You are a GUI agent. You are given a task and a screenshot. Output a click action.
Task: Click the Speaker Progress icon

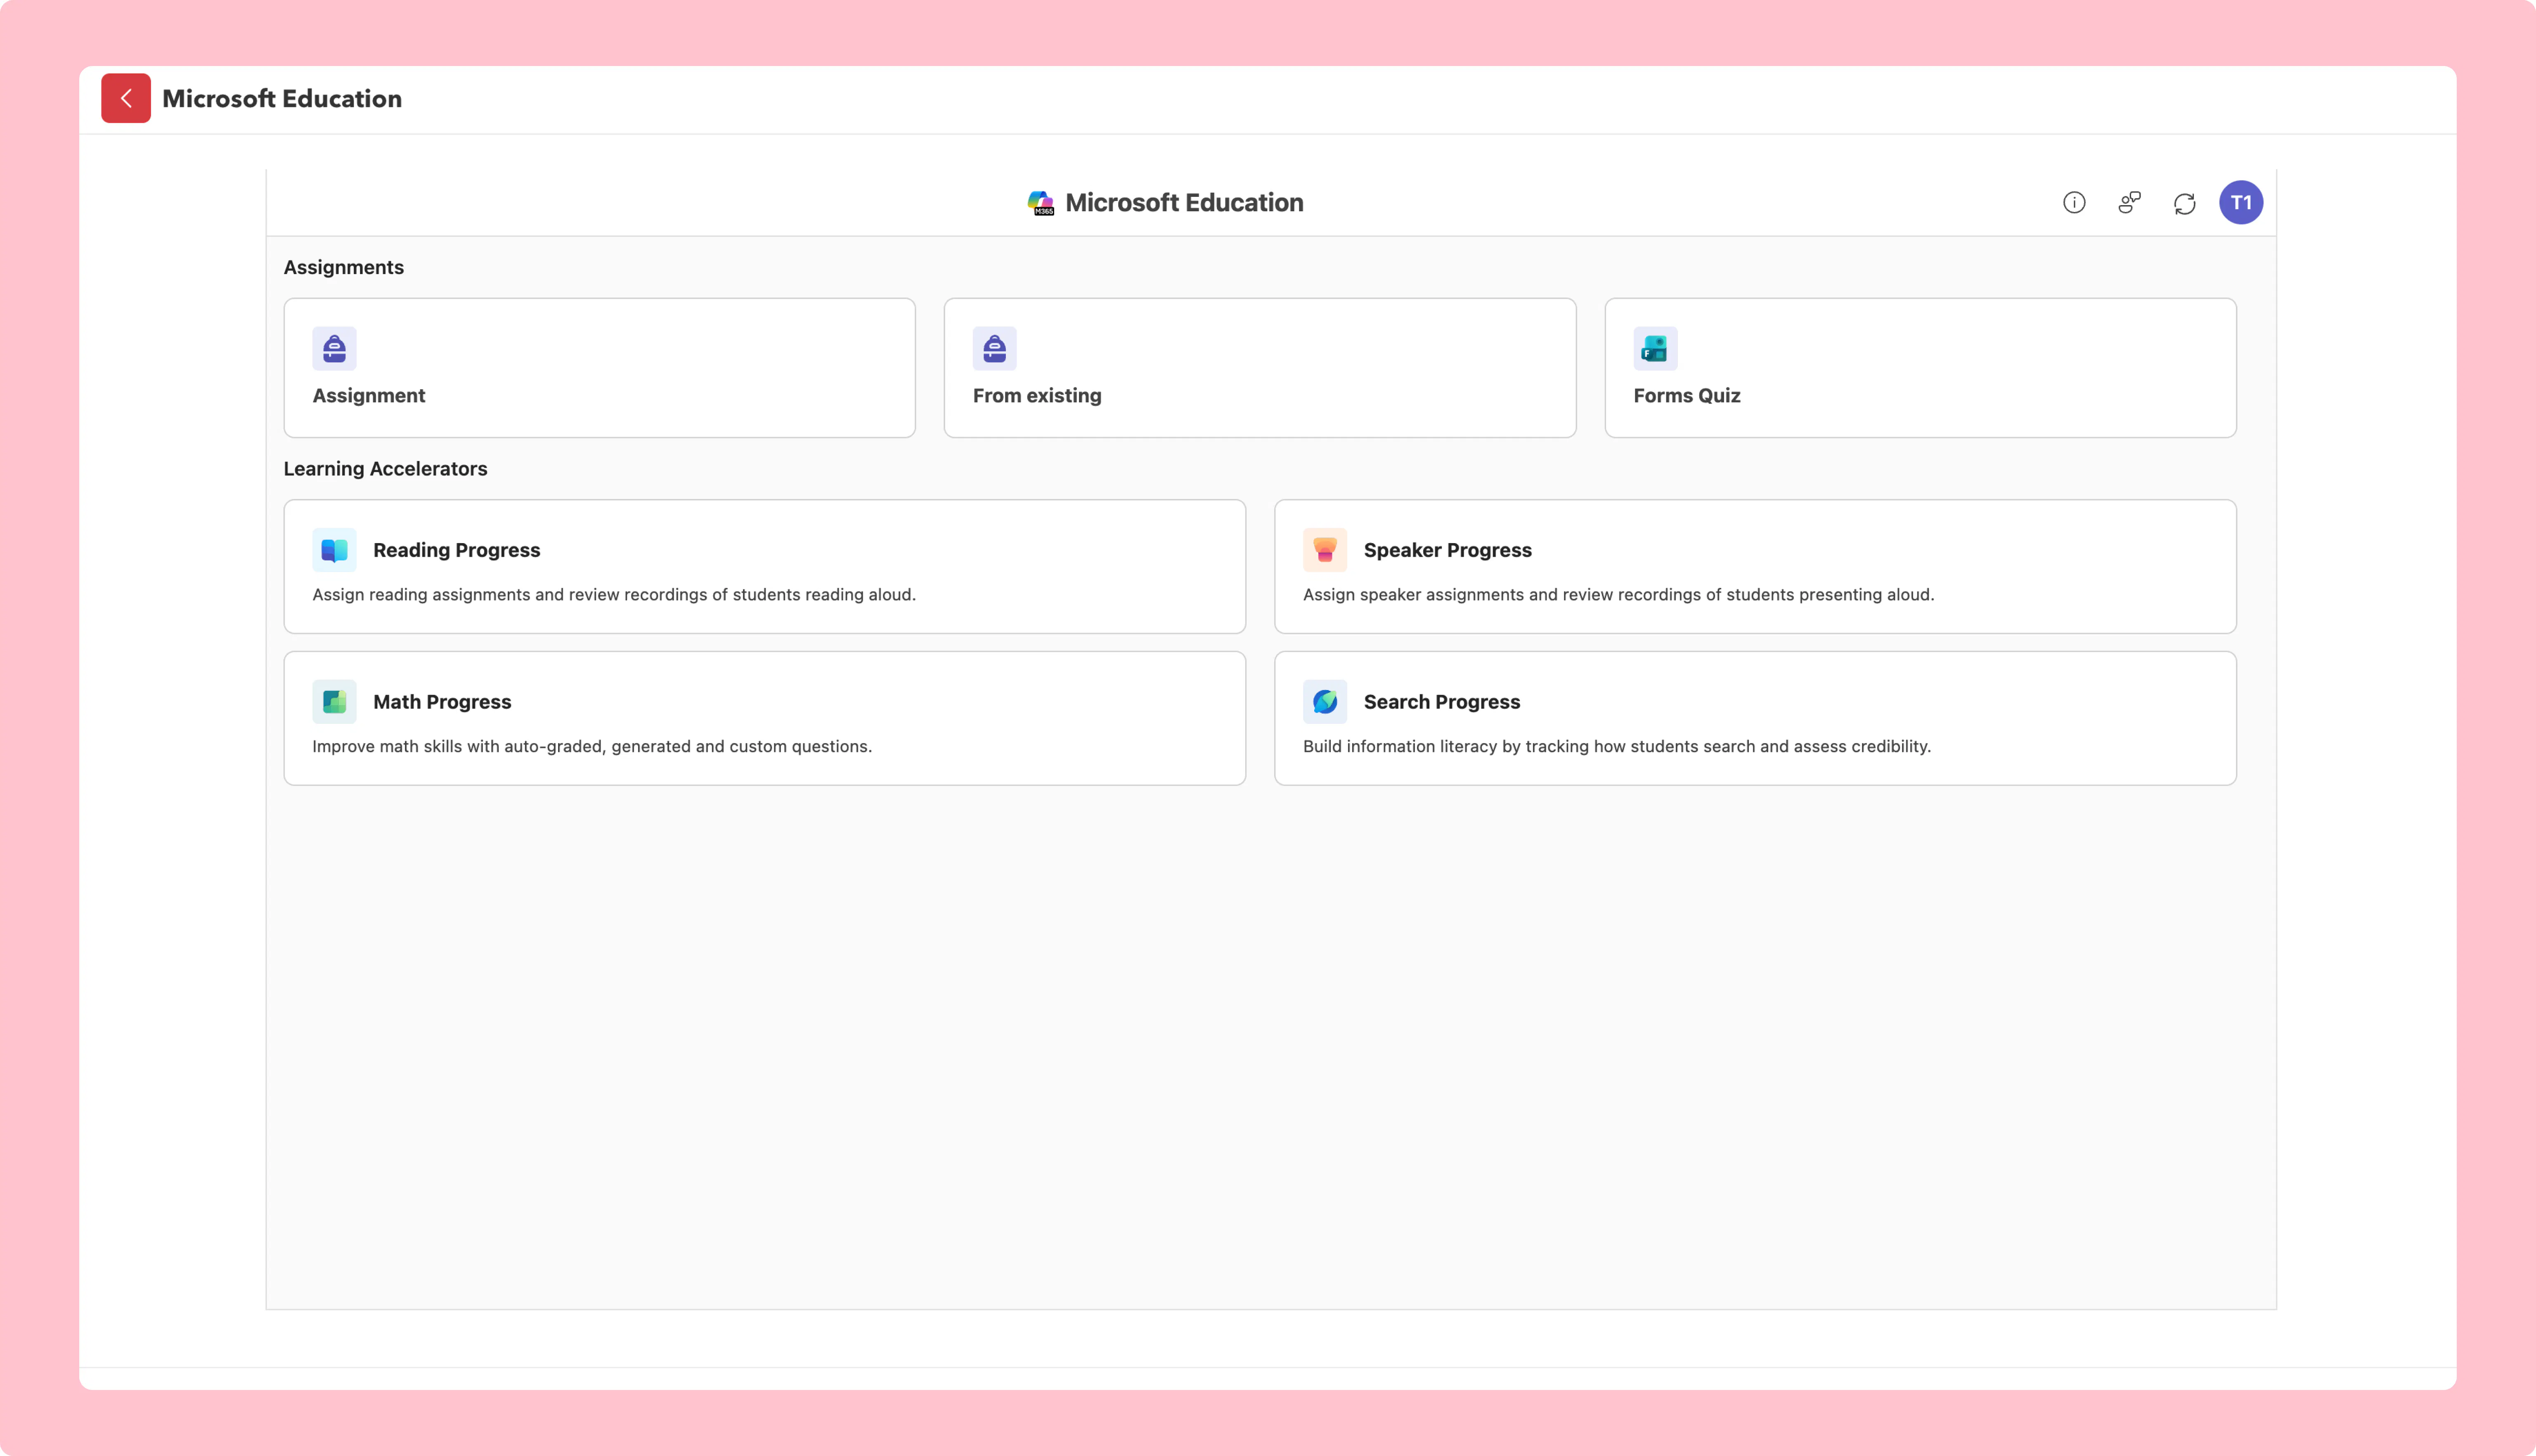coord(1325,550)
